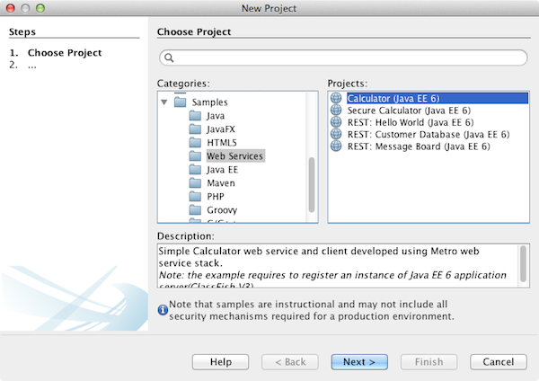
Task: Click the Cancel button
Action: pos(498,361)
